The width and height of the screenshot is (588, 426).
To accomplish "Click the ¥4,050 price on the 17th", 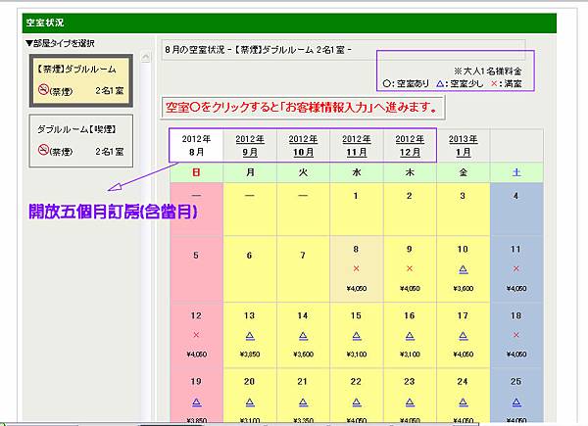I will (x=464, y=355).
